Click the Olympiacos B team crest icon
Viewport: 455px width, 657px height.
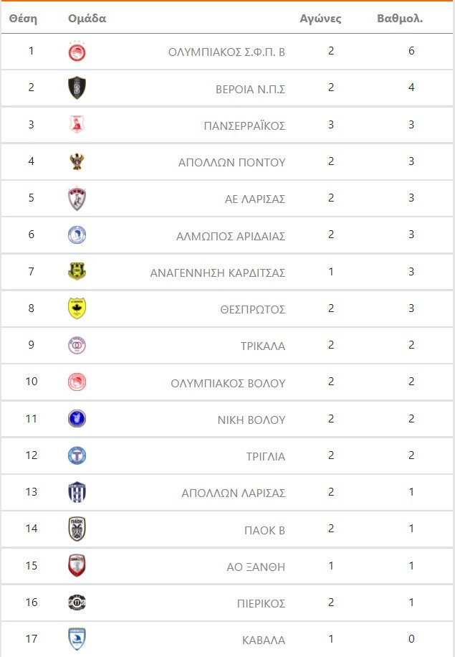pos(77,52)
